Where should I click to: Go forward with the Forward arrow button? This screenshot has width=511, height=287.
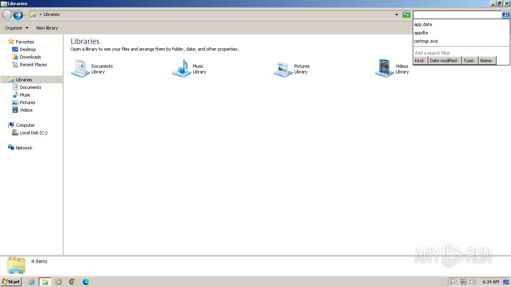[x=18, y=15]
